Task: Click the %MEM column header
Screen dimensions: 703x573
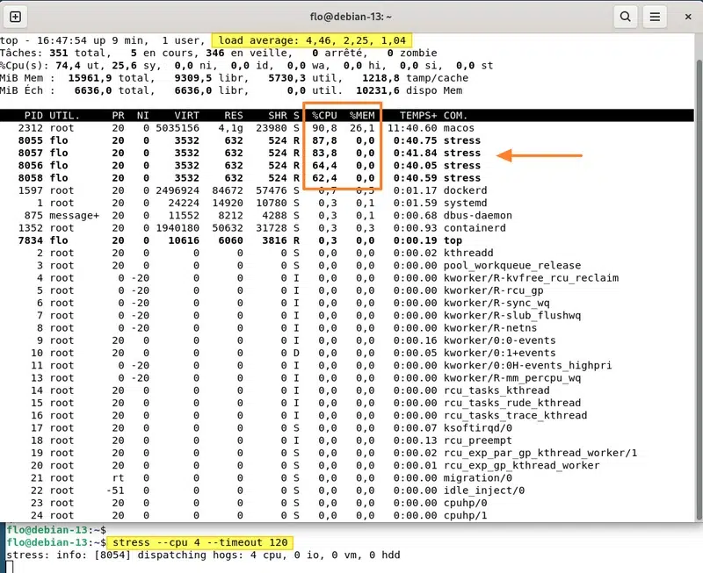Action: pos(362,115)
